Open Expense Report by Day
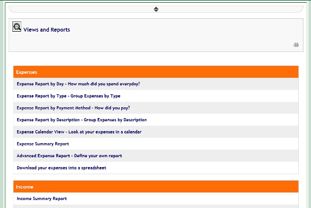Viewport: 311px width, 208px height. point(78,84)
